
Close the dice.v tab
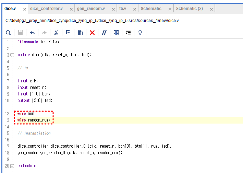click(x=24, y=9)
